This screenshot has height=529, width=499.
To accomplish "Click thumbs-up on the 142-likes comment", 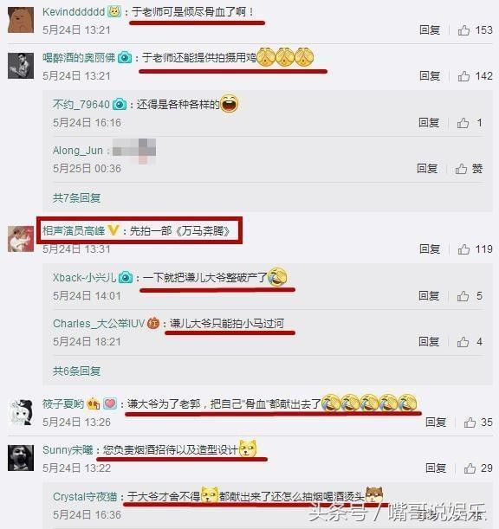I will pos(463,76).
